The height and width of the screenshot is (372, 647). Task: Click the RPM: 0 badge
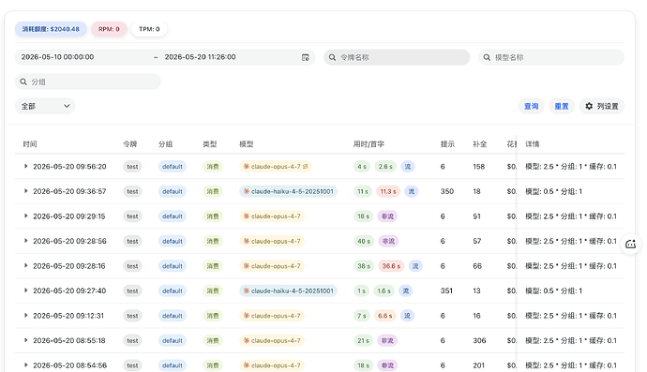[x=109, y=29]
